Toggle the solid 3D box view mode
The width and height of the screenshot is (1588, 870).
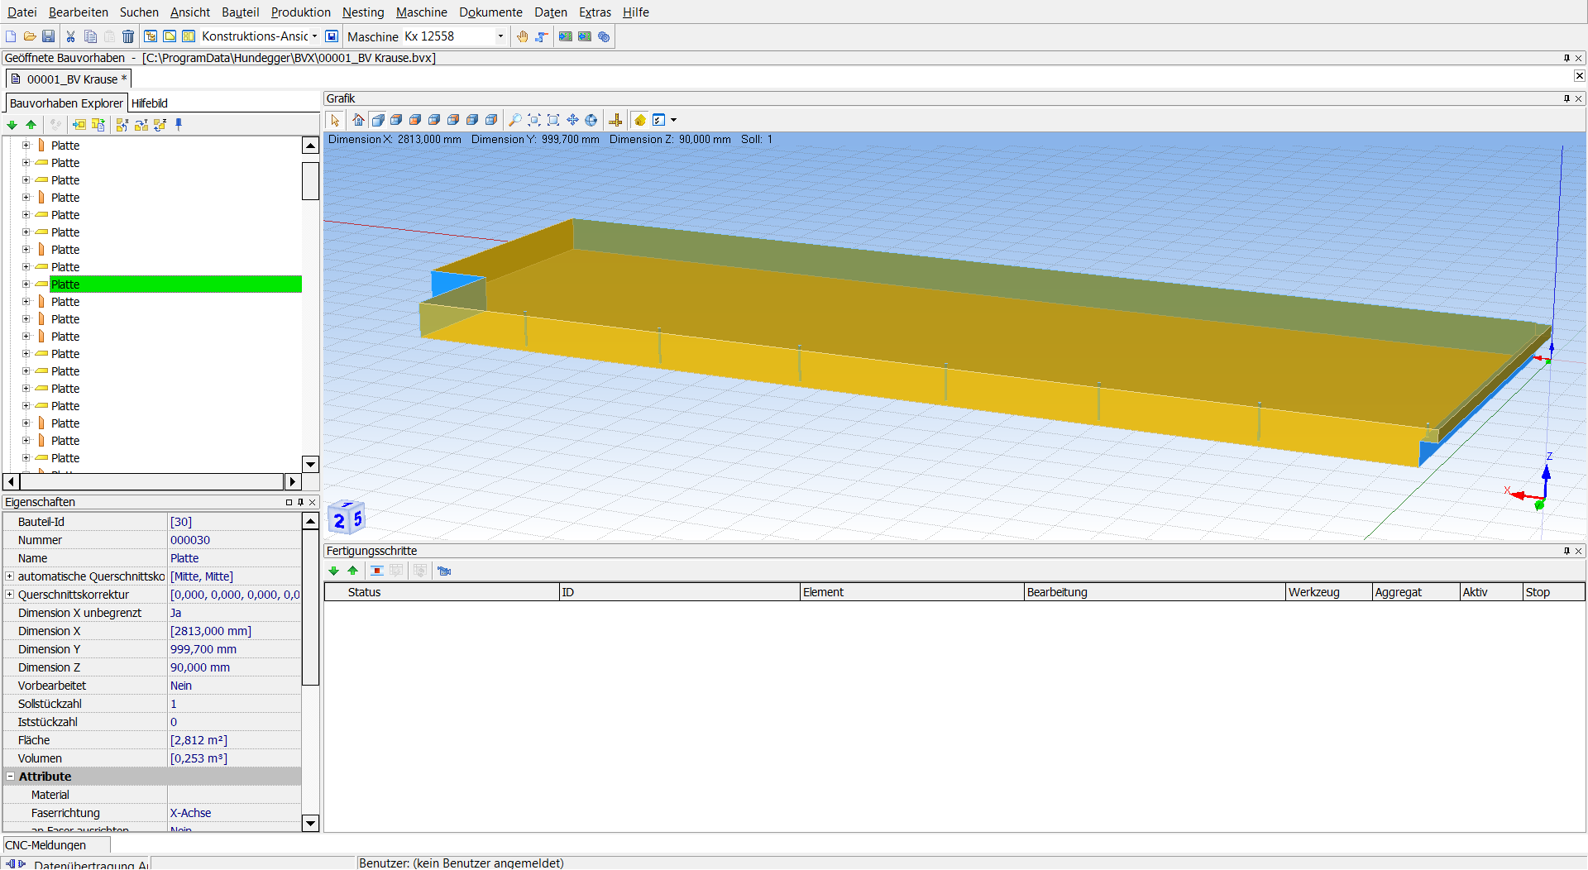[378, 120]
